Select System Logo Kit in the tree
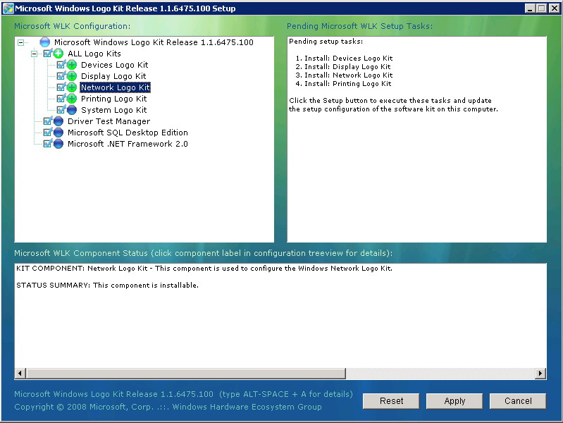 pyautogui.click(x=114, y=109)
